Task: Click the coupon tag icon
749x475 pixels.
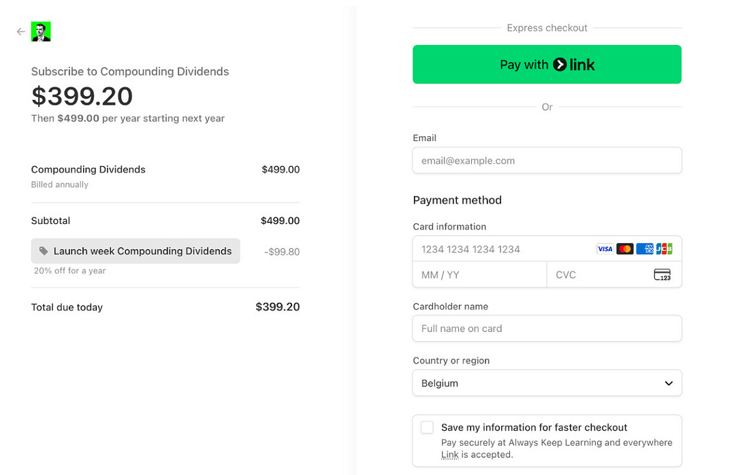Action: (44, 251)
